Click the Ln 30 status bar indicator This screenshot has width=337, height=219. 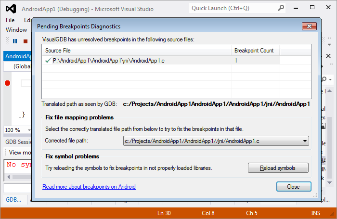click(164, 213)
